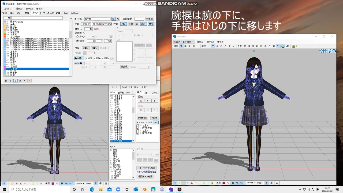Delete bone with the × list button
This screenshot has width=343, height=193.
[29, 81]
